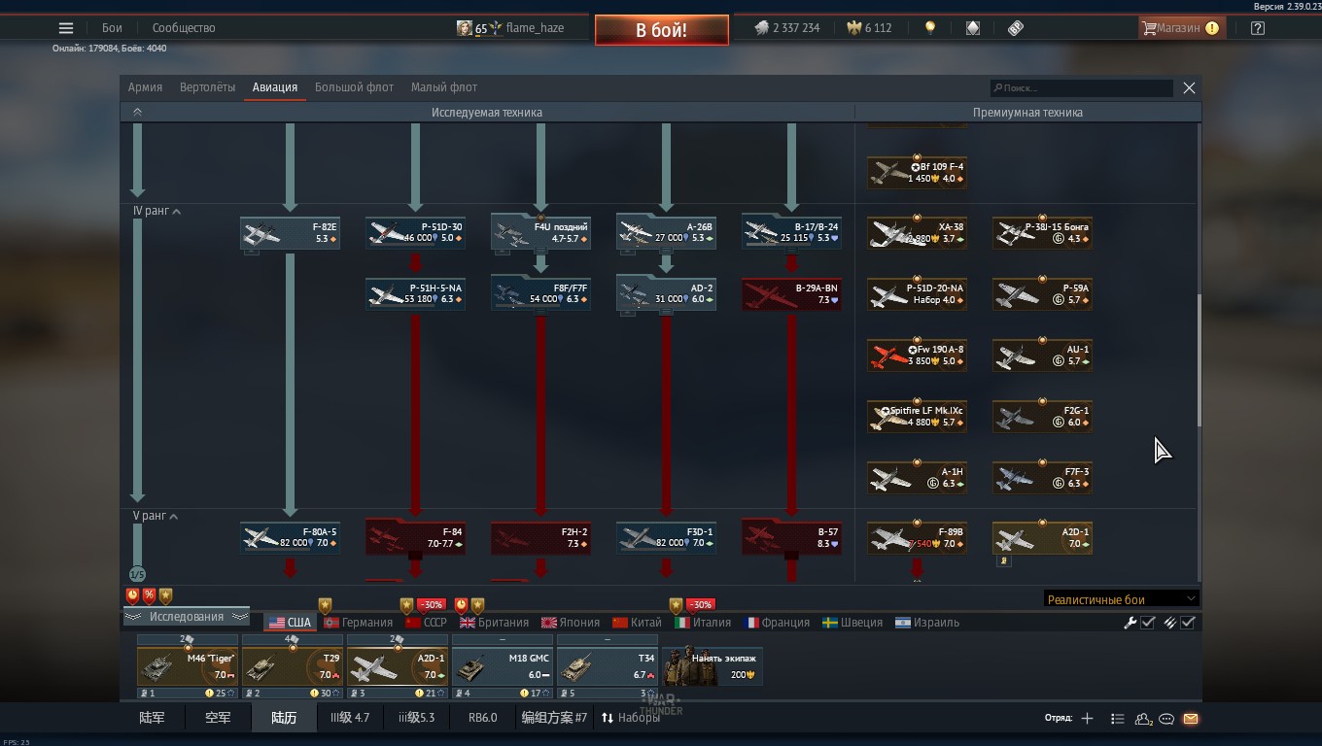Select the F3D-1 jet card
Screen dimensions: 1322x746
(x=666, y=538)
